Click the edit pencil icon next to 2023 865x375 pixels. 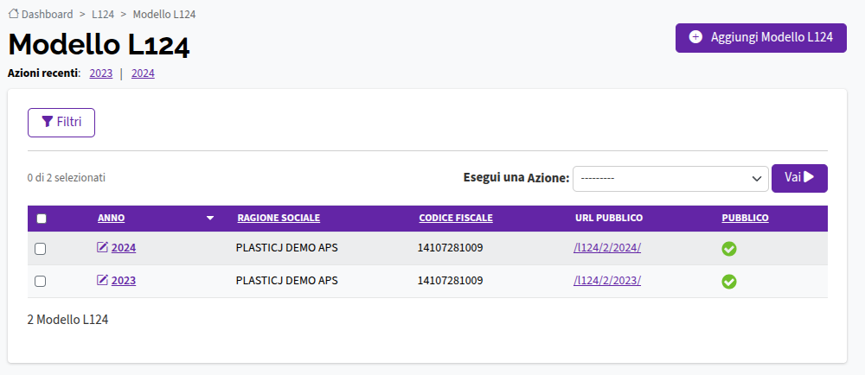(102, 280)
